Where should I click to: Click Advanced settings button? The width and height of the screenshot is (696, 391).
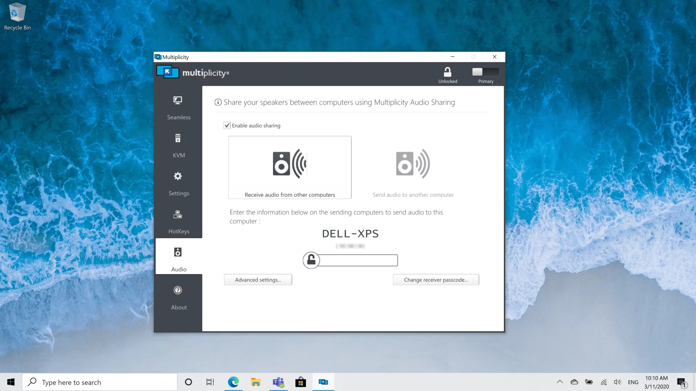pyautogui.click(x=258, y=279)
